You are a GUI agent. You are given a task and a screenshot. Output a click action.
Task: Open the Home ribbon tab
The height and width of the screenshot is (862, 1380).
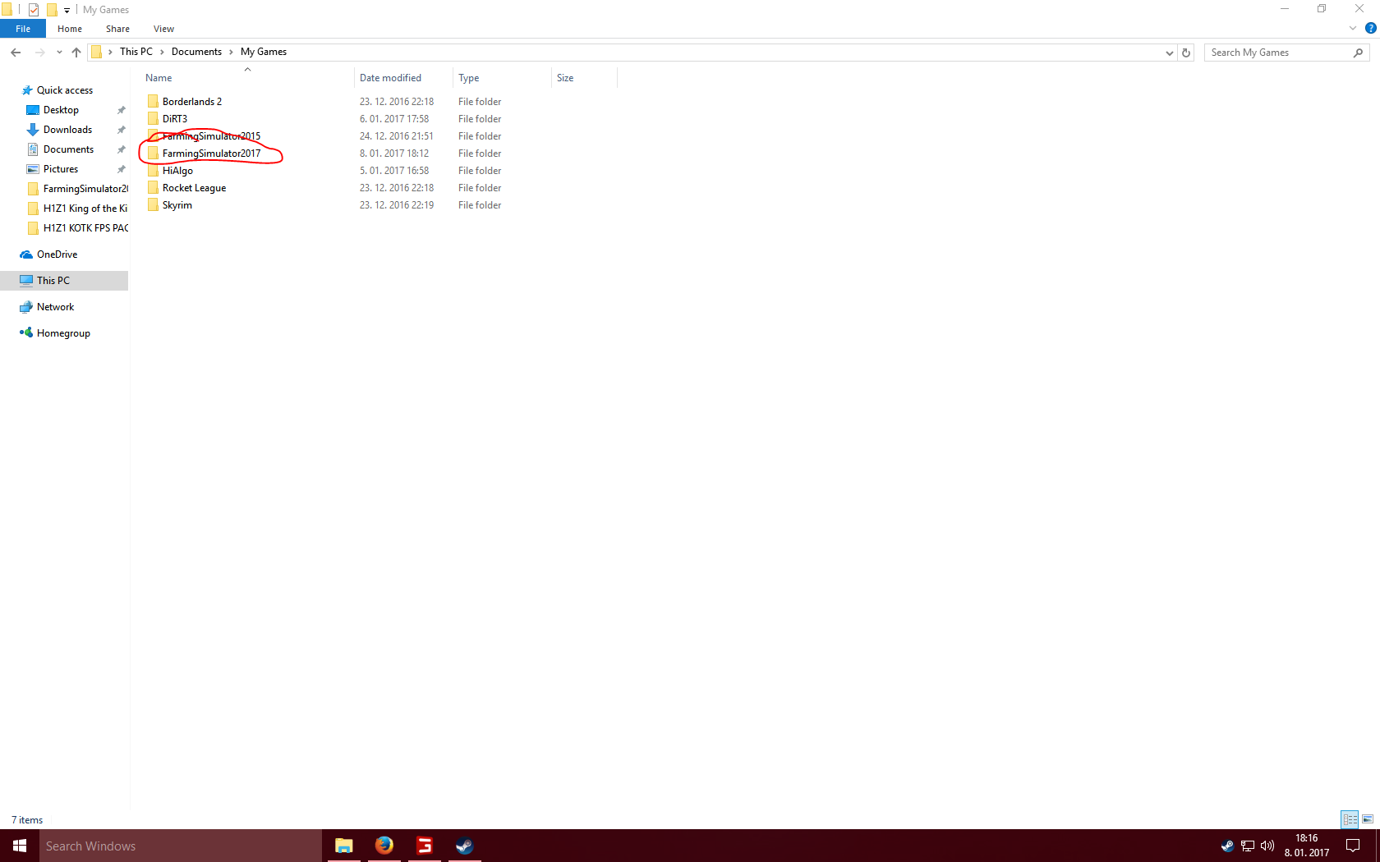[70, 29]
